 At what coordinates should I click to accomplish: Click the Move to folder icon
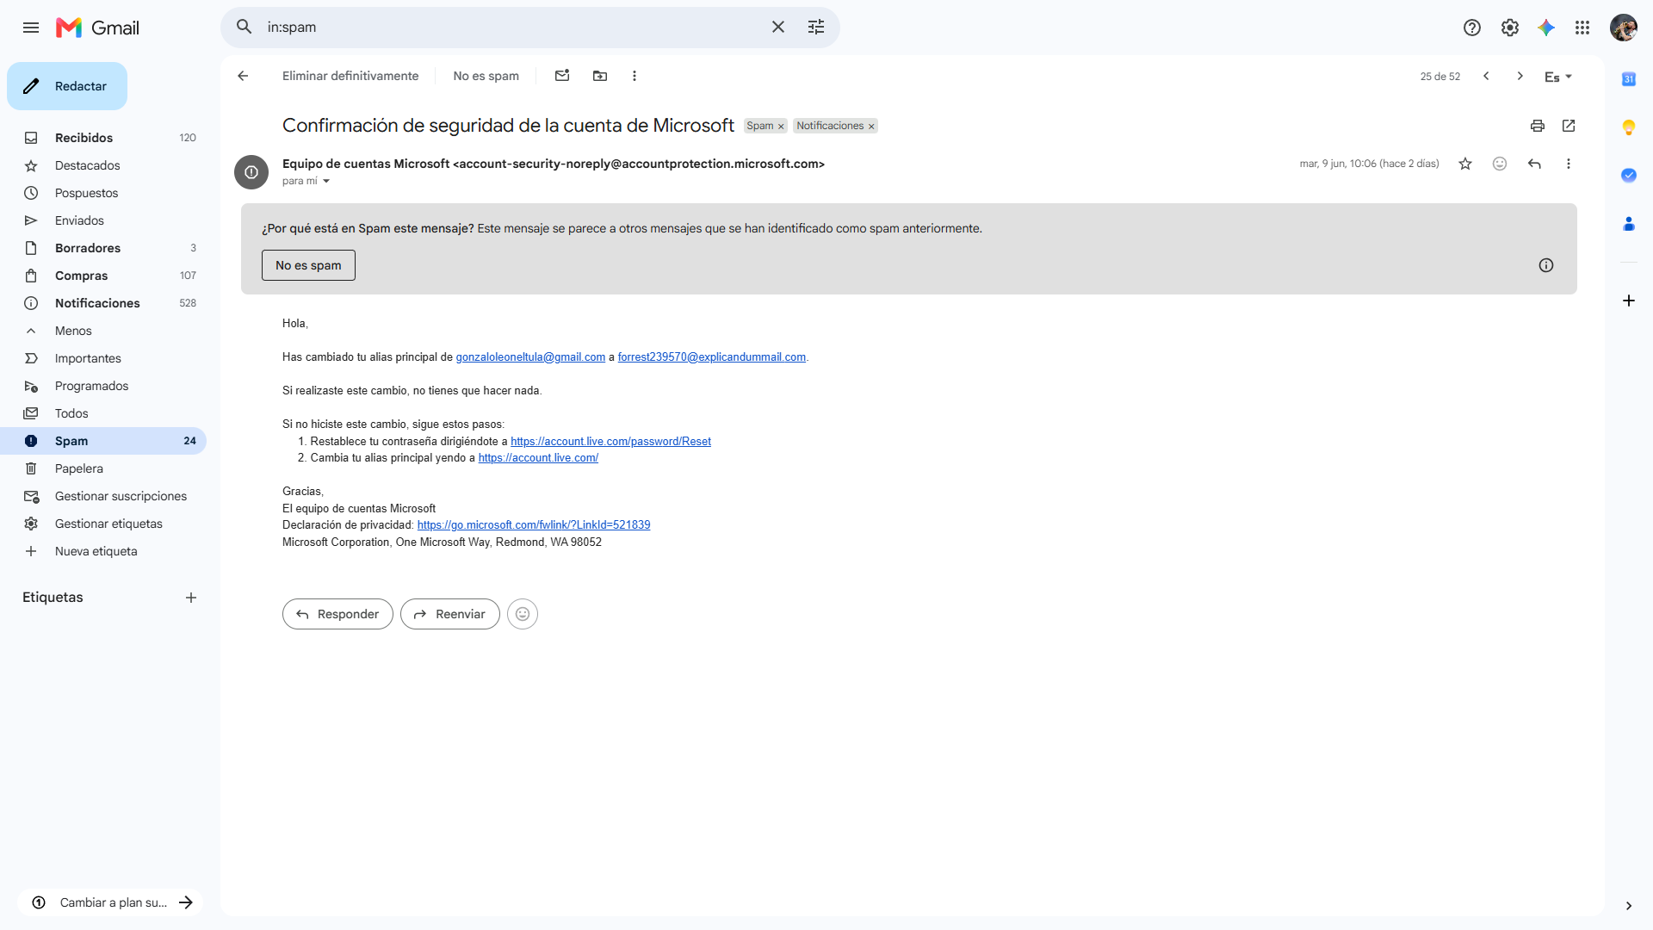[600, 76]
